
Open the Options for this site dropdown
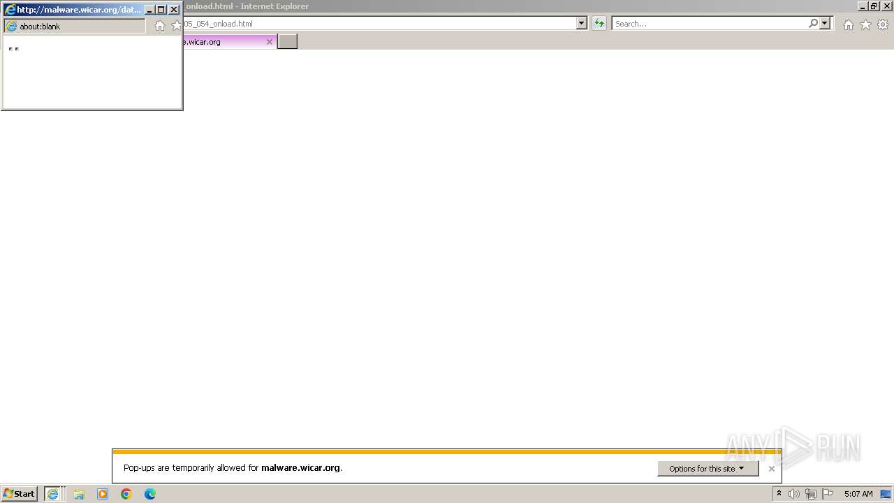tap(708, 468)
